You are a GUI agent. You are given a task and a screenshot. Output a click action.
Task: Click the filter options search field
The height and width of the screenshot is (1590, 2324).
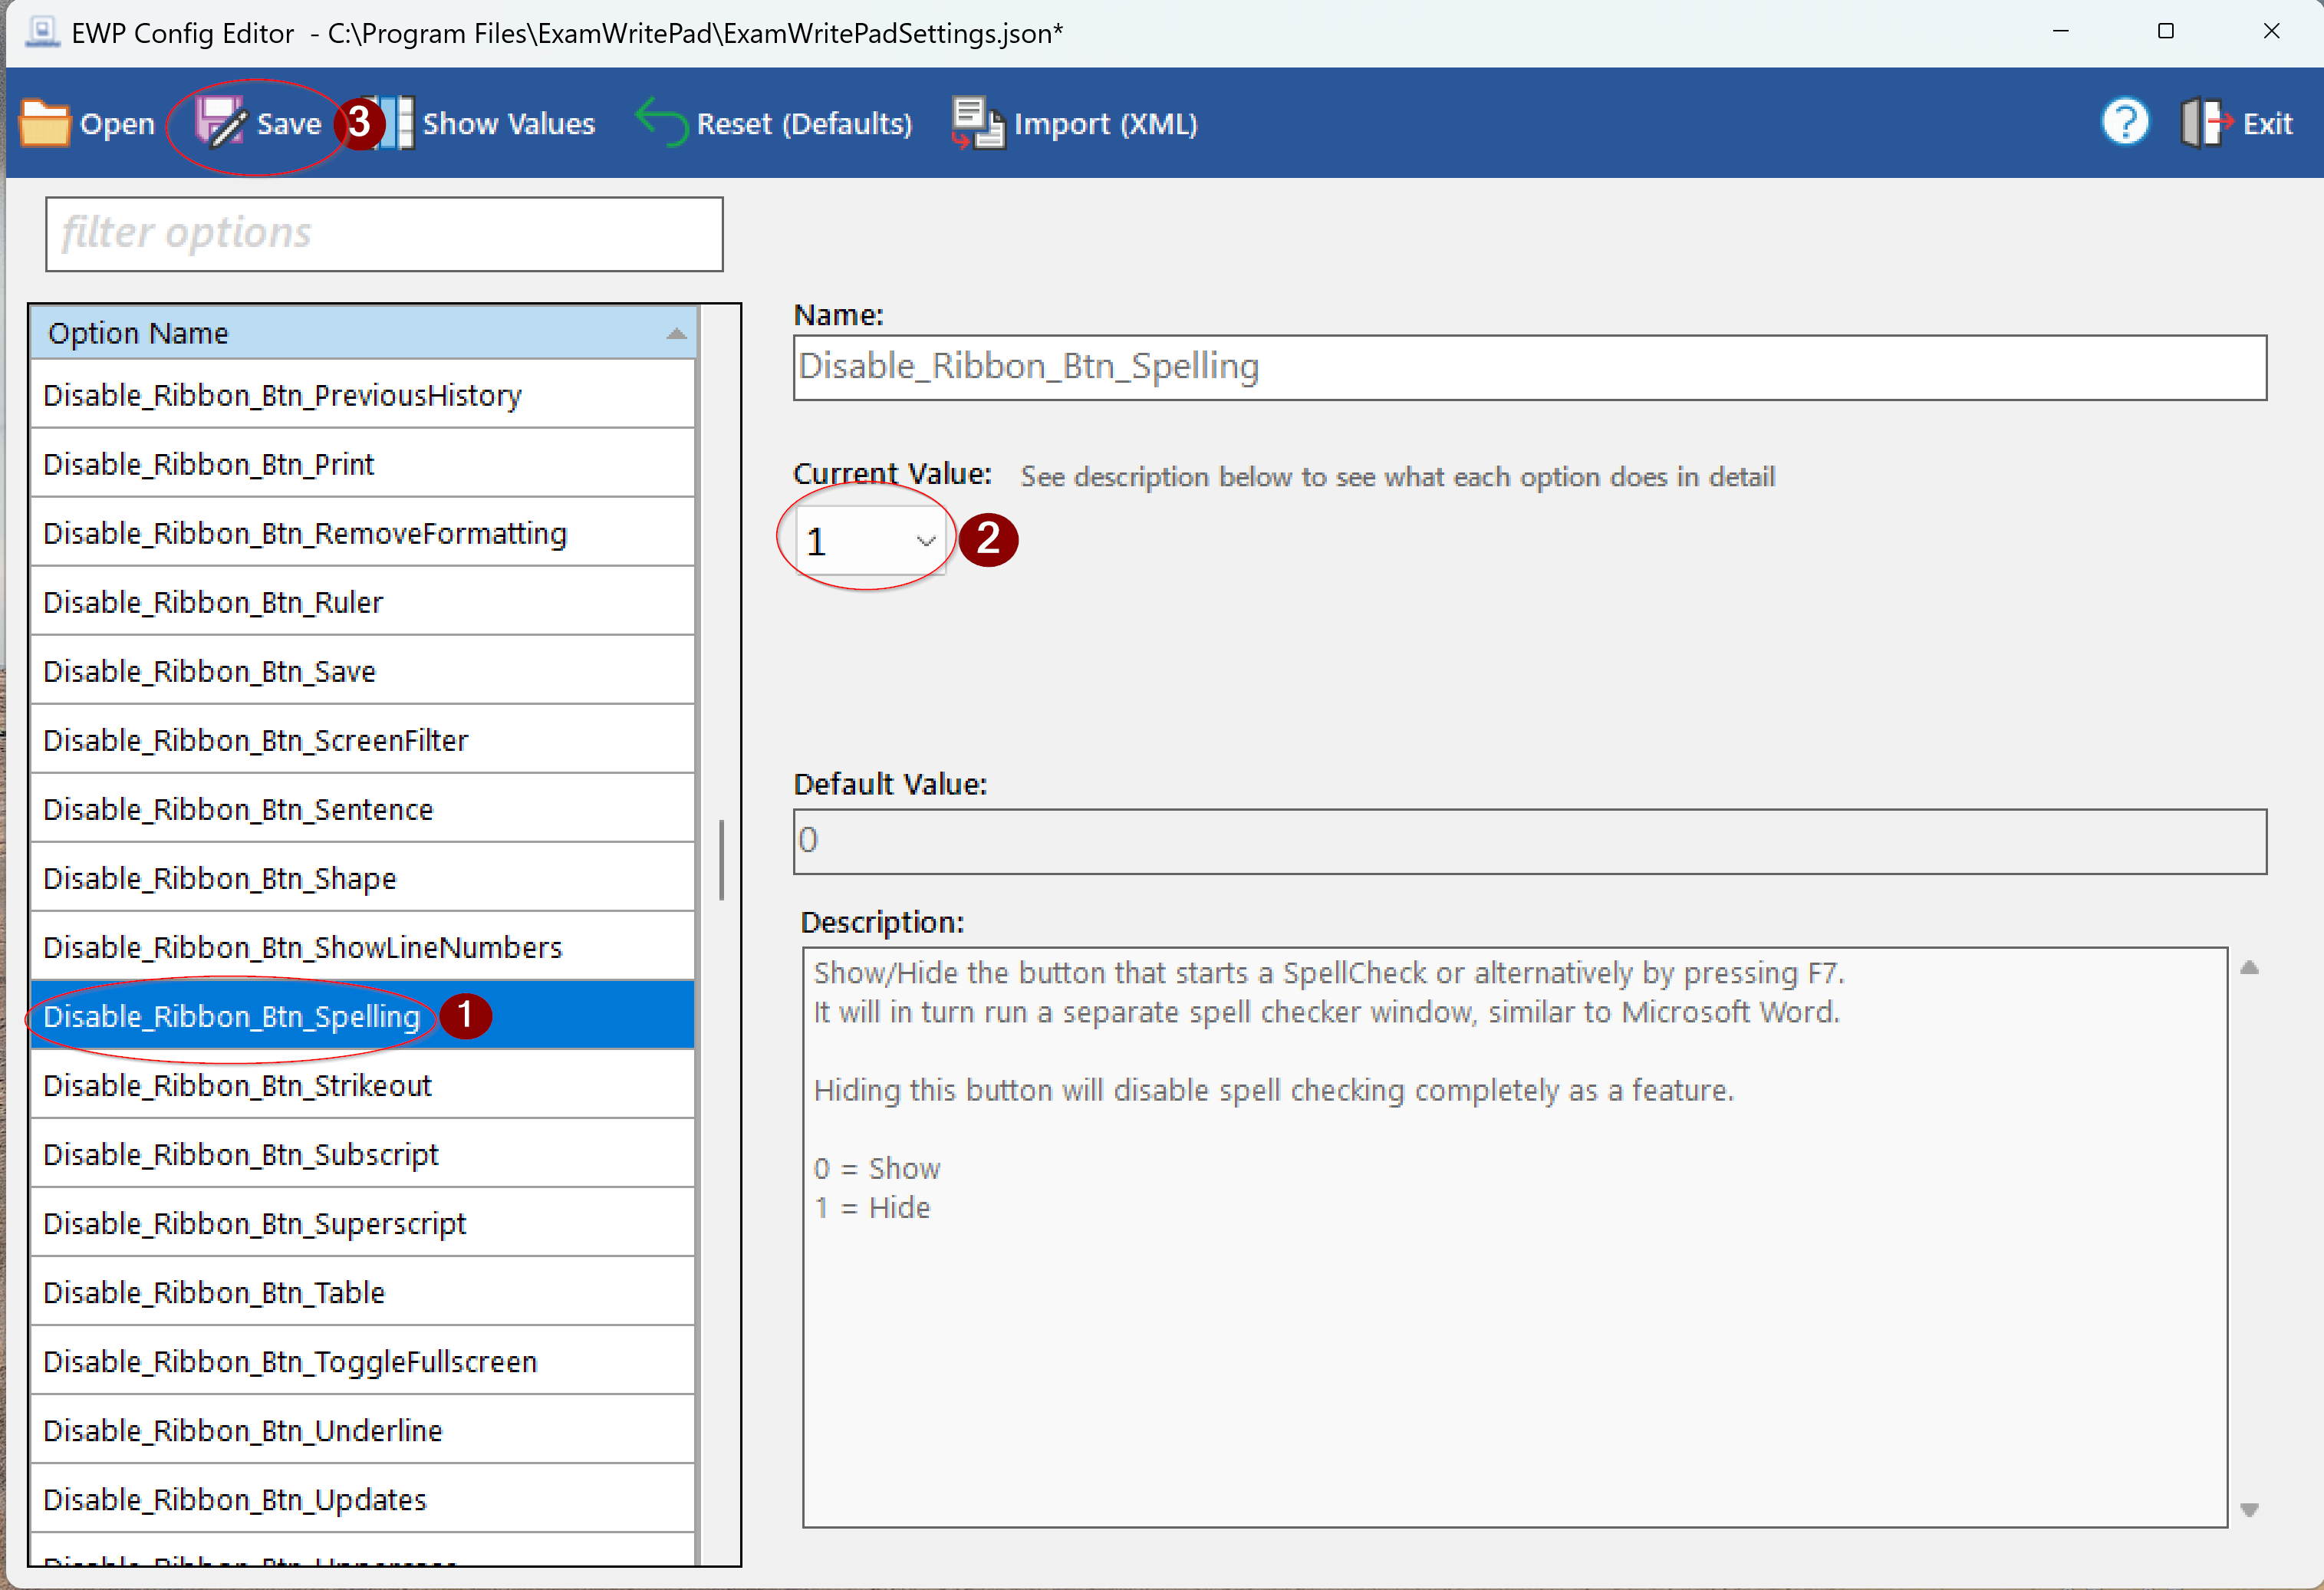pos(384,233)
